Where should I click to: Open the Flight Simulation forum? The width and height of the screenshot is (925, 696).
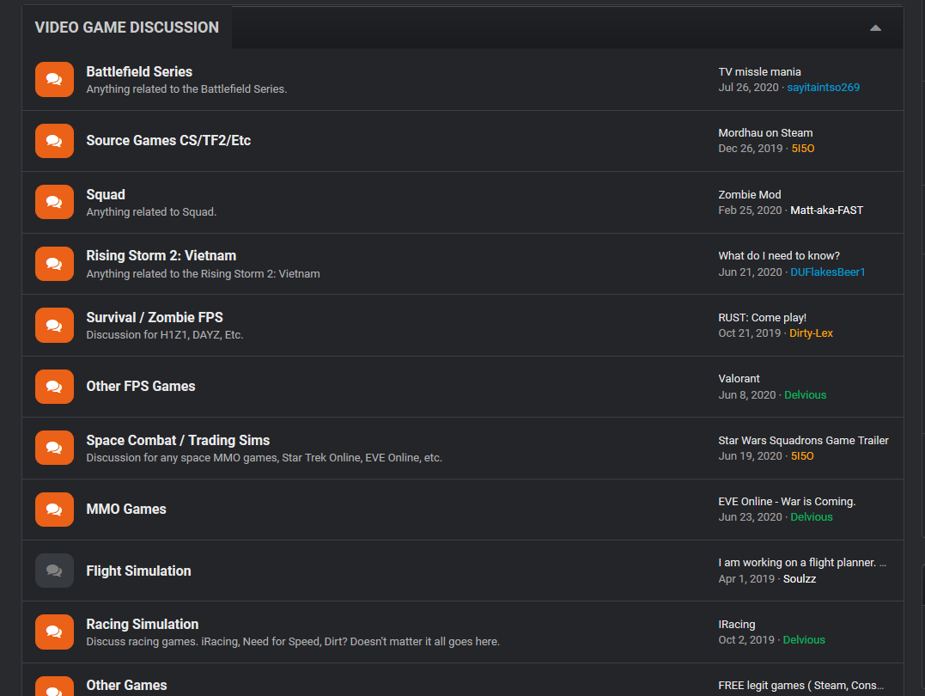coord(138,571)
